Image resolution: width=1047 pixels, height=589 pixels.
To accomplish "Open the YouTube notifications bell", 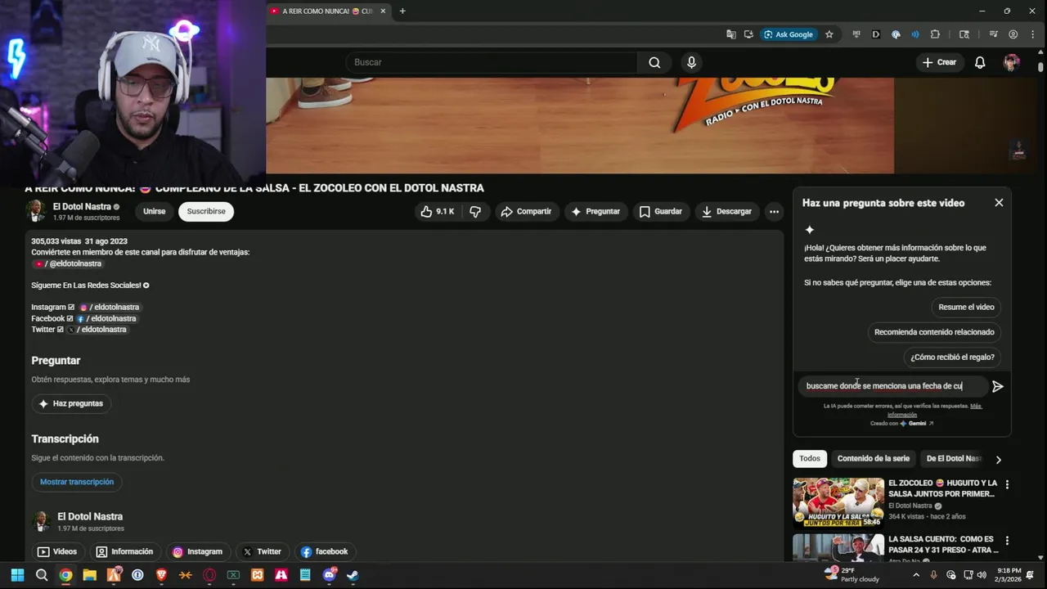I will click(980, 62).
